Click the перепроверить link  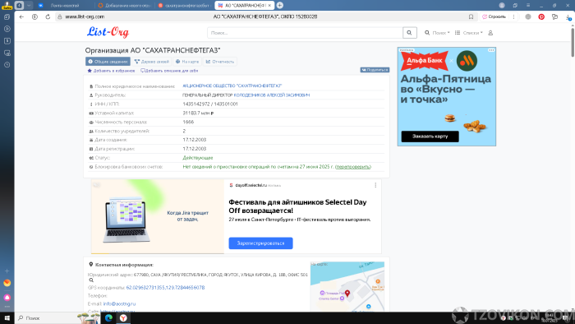pos(352,167)
